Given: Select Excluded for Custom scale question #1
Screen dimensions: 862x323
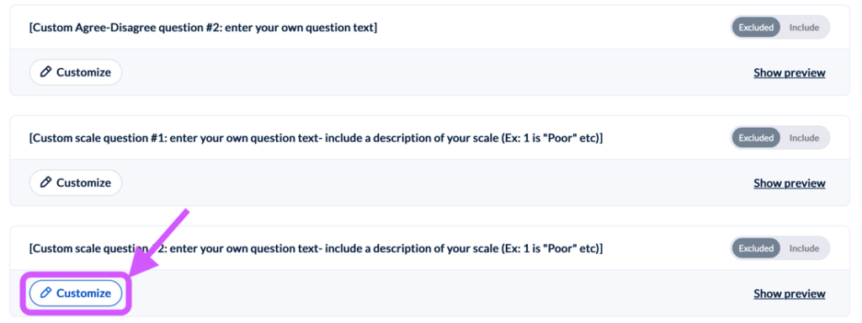Looking at the screenshot, I should (x=756, y=138).
